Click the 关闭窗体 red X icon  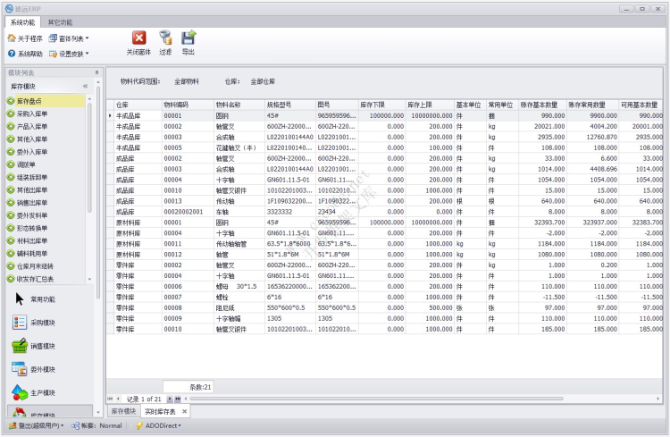(x=138, y=38)
